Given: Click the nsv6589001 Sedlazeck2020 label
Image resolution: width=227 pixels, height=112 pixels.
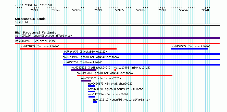Looking at the screenshot, I should pyautogui.click(x=101, y=78).
